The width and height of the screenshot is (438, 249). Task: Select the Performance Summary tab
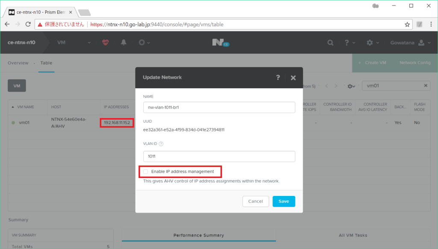click(x=198, y=235)
